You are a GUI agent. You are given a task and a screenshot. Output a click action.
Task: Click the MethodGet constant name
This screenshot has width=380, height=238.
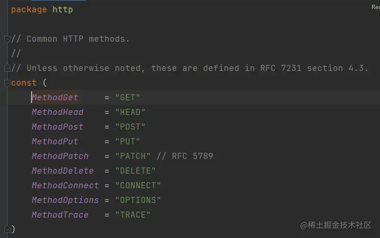[x=55, y=97]
